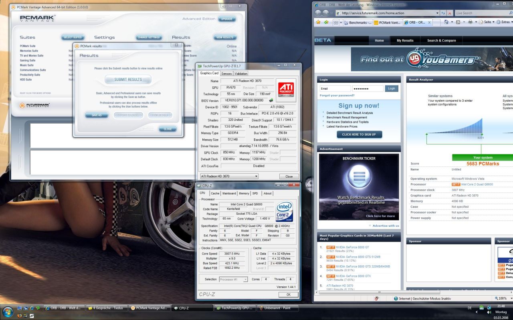The width and height of the screenshot is (513, 320).
Task: Click the Email input field
Action: click(335, 88)
